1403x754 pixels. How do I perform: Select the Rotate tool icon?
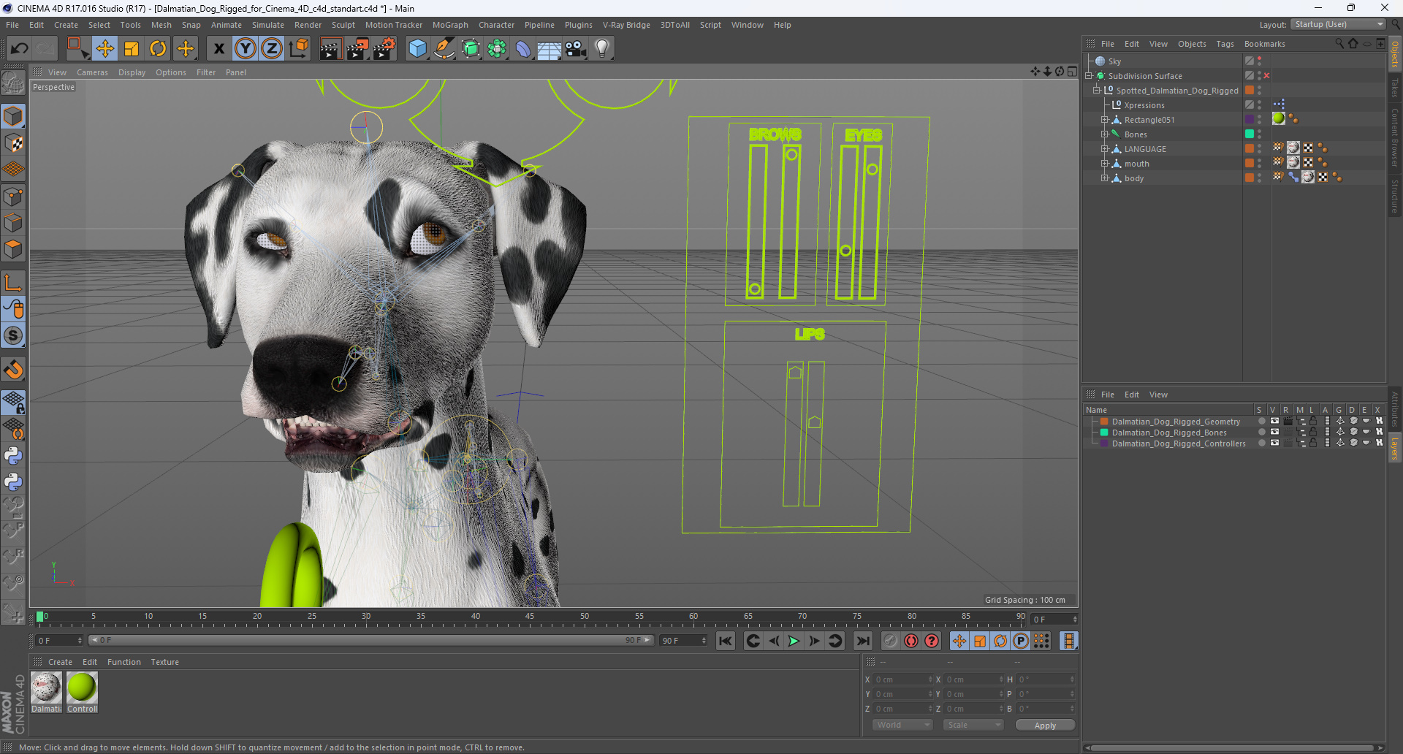(158, 49)
